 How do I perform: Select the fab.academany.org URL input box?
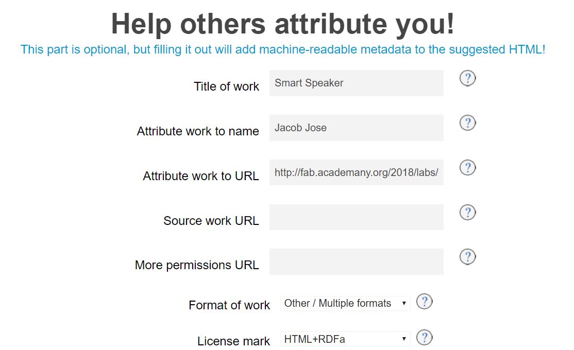[356, 172]
